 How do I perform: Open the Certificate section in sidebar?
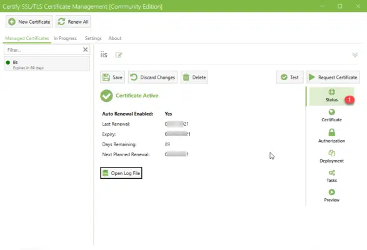pos(331,116)
